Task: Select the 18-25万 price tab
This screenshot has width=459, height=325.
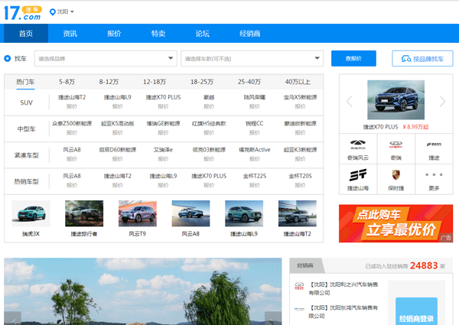Action: [x=202, y=82]
